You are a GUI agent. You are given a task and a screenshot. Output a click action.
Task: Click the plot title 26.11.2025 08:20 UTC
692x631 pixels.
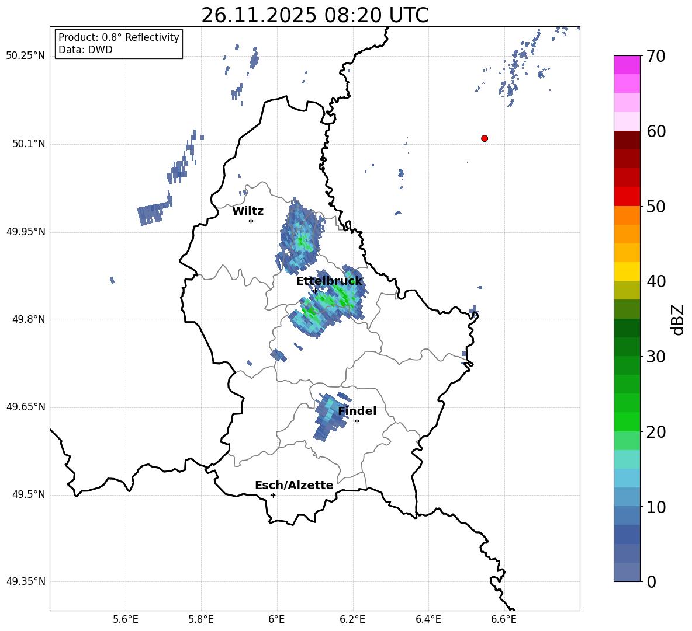(314, 15)
